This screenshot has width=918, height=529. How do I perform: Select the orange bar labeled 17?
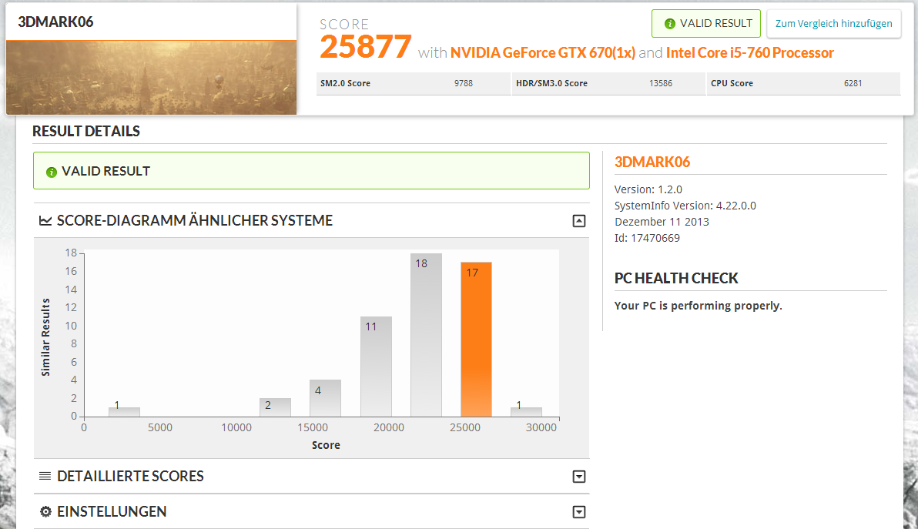(476, 340)
